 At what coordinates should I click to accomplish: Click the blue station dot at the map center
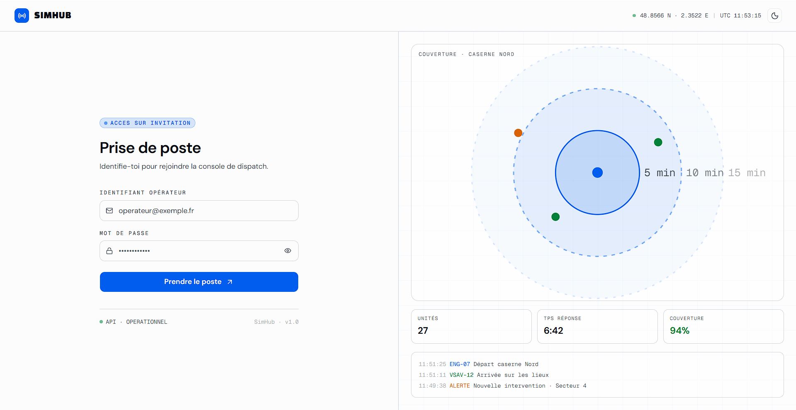pyautogui.click(x=597, y=172)
